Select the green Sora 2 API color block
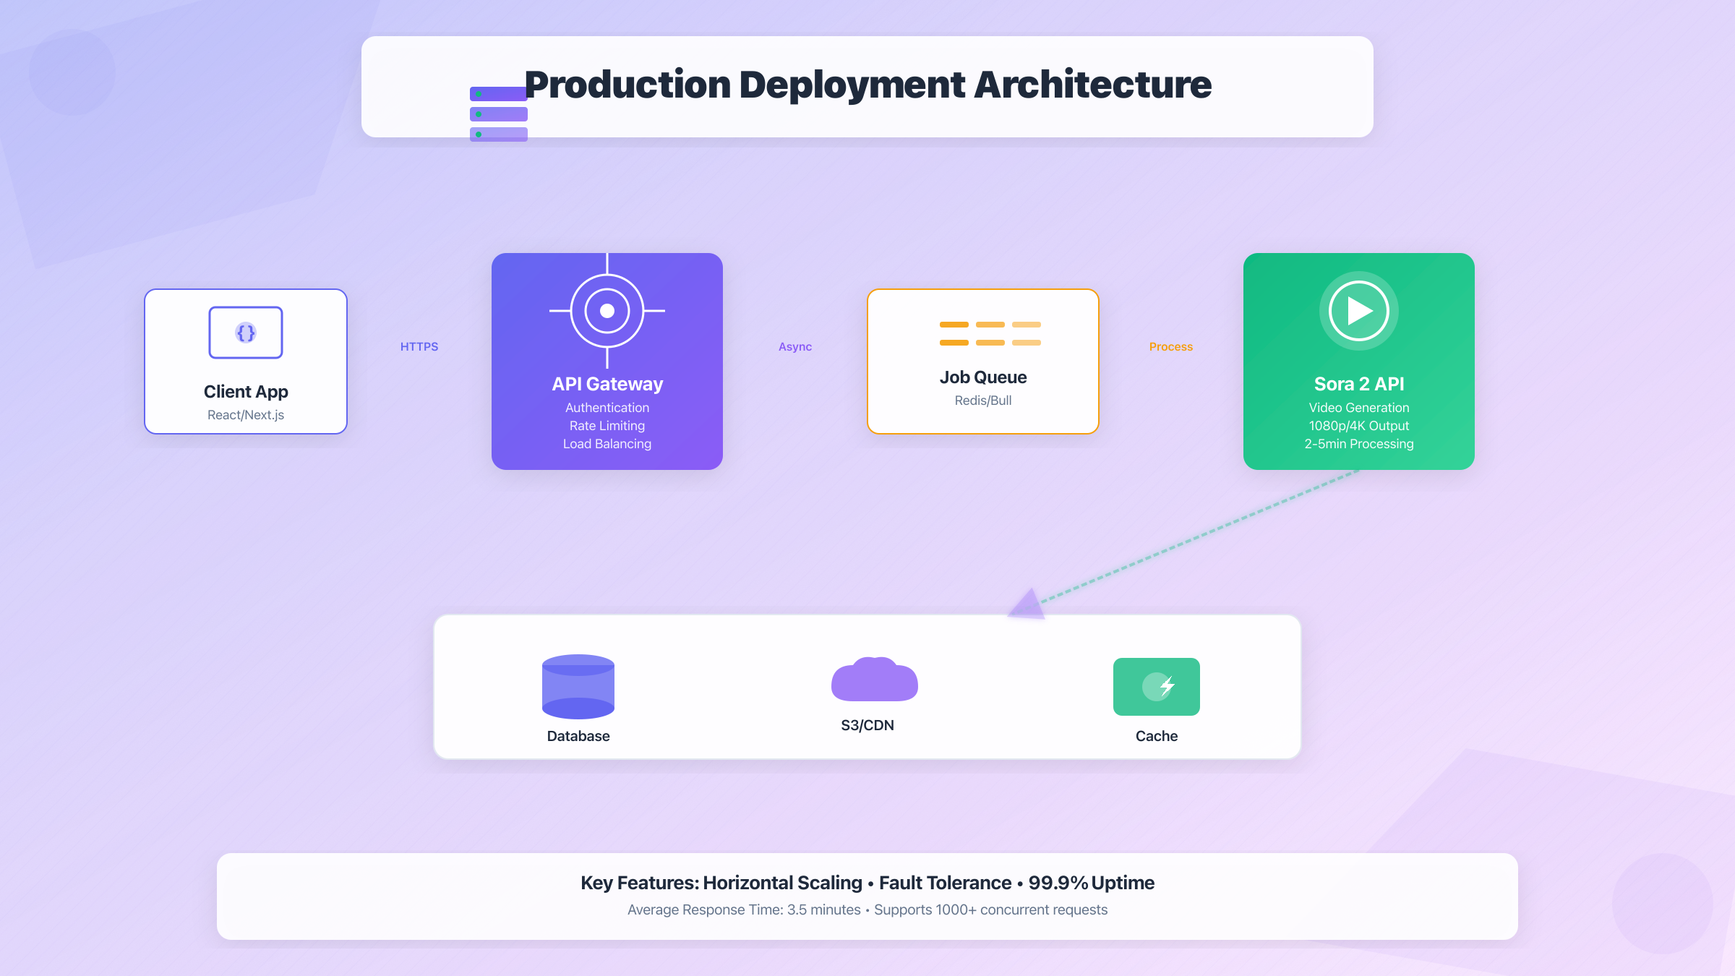The image size is (1735, 976). click(x=1358, y=360)
